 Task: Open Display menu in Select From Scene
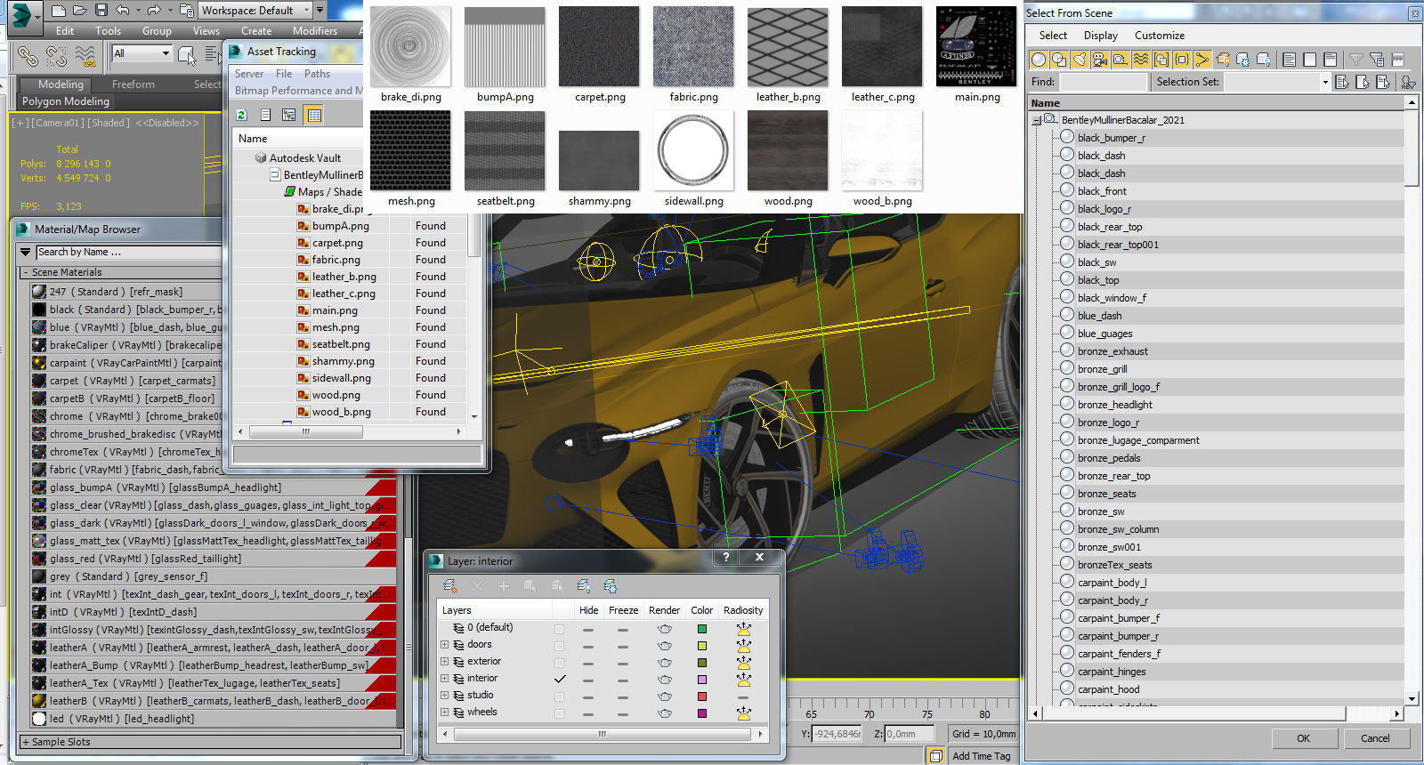1100,36
